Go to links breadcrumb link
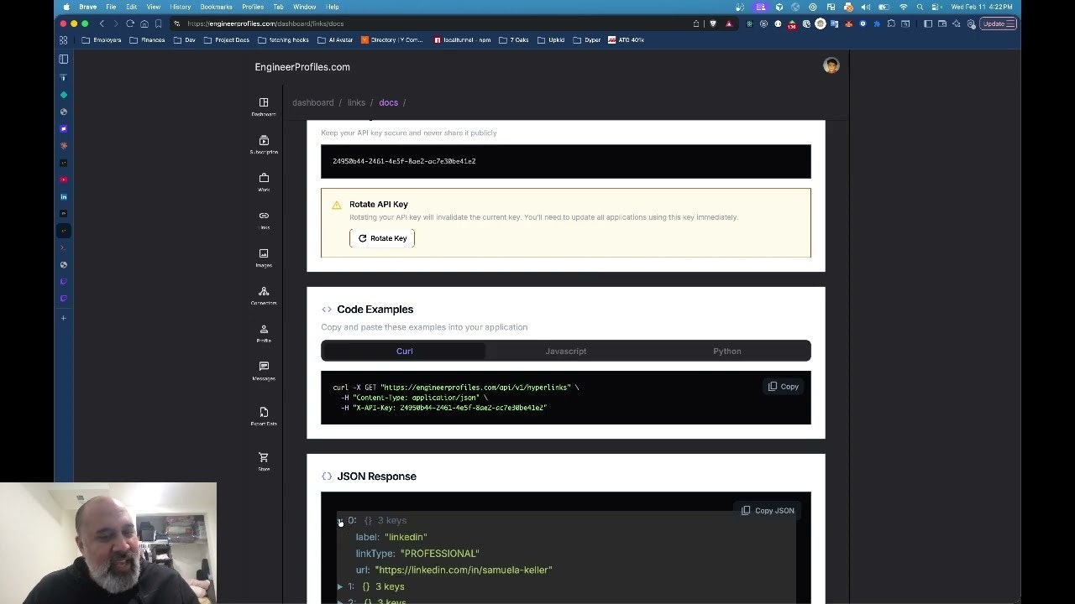Image resolution: width=1075 pixels, height=604 pixels. (x=356, y=102)
